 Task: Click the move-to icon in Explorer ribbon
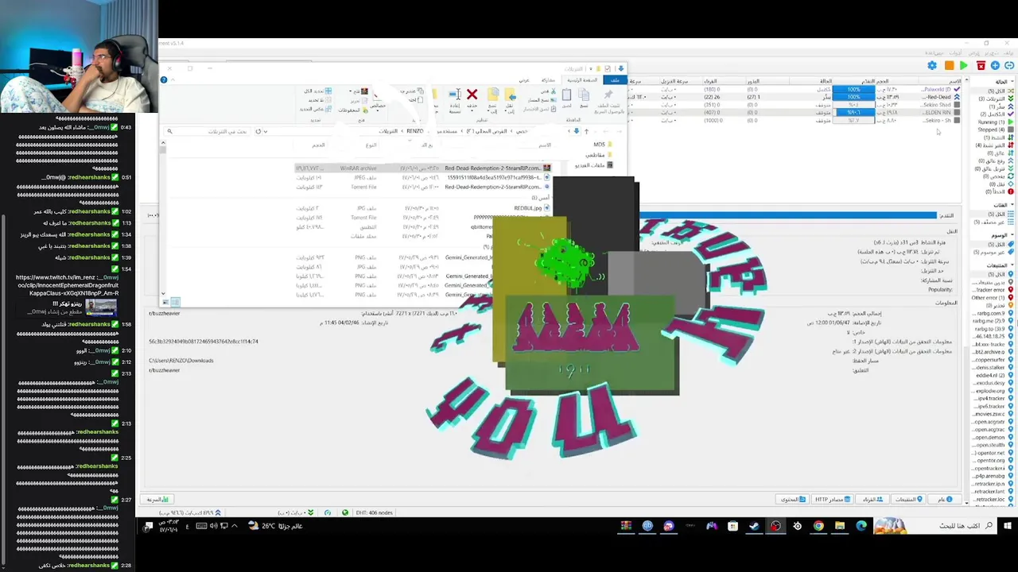coord(511,95)
